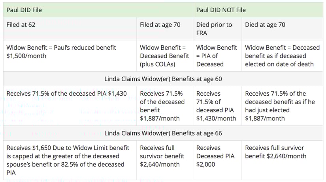Select the 'Filed at age 70' cell

[x=165, y=29]
